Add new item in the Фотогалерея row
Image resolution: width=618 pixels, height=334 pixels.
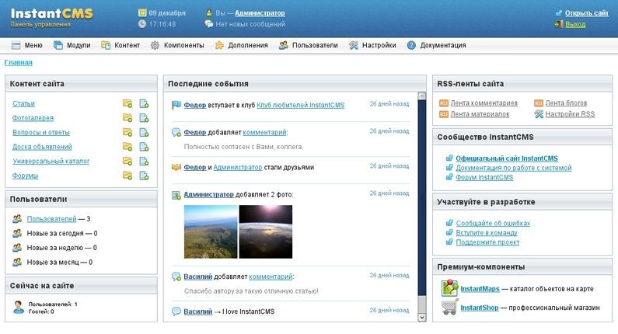point(144,118)
